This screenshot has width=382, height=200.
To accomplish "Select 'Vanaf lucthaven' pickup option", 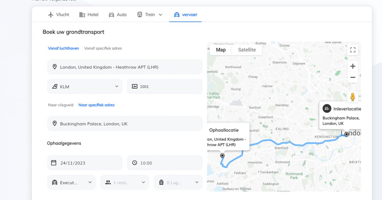I will pos(63,48).
